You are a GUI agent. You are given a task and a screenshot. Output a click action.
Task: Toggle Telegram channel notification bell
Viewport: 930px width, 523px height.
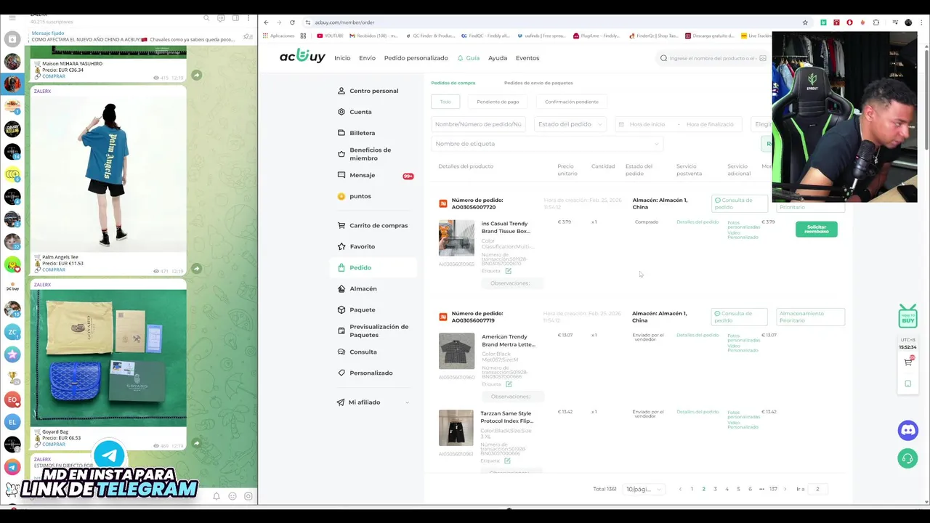(216, 496)
